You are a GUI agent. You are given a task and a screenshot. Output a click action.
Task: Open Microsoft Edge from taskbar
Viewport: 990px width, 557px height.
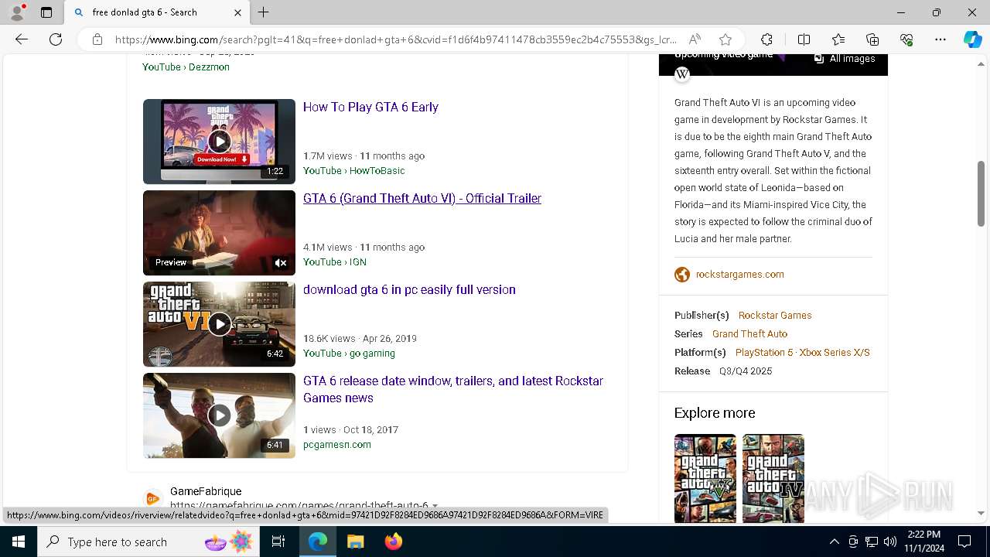point(318,542)
